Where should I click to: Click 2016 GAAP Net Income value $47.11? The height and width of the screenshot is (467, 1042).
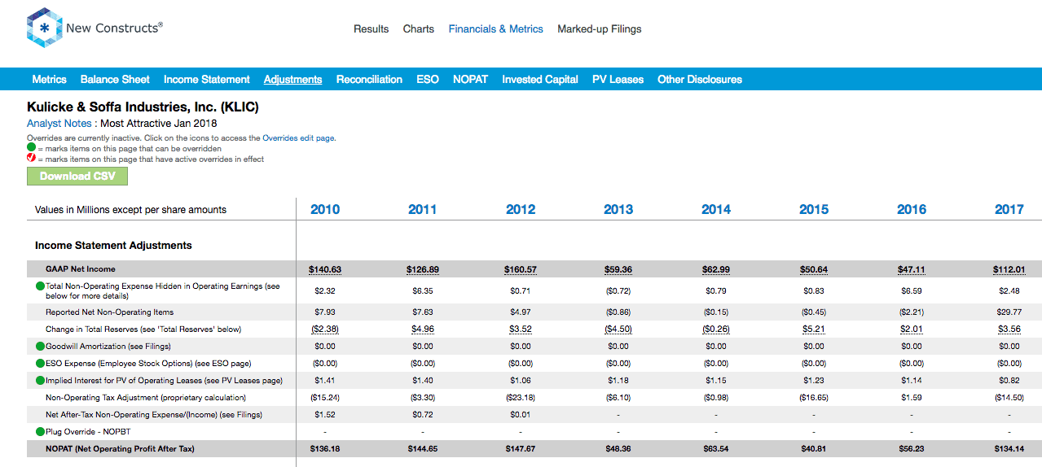(x=912, y=269)
